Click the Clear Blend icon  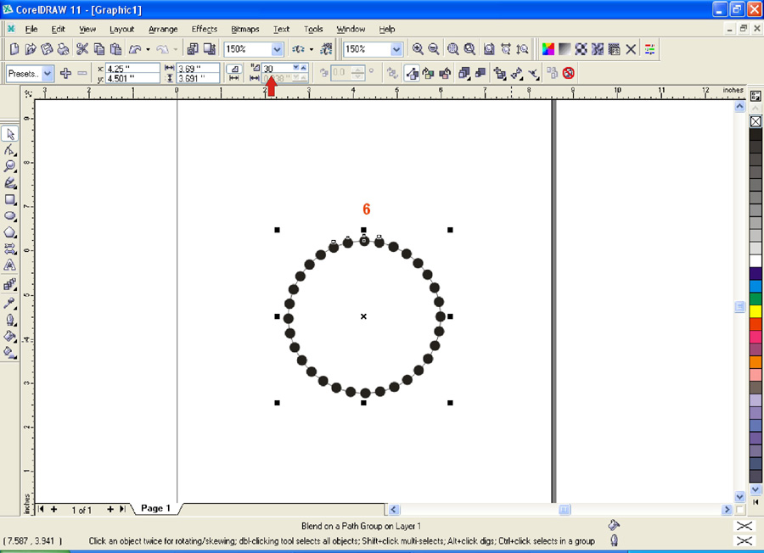(568, 73)
